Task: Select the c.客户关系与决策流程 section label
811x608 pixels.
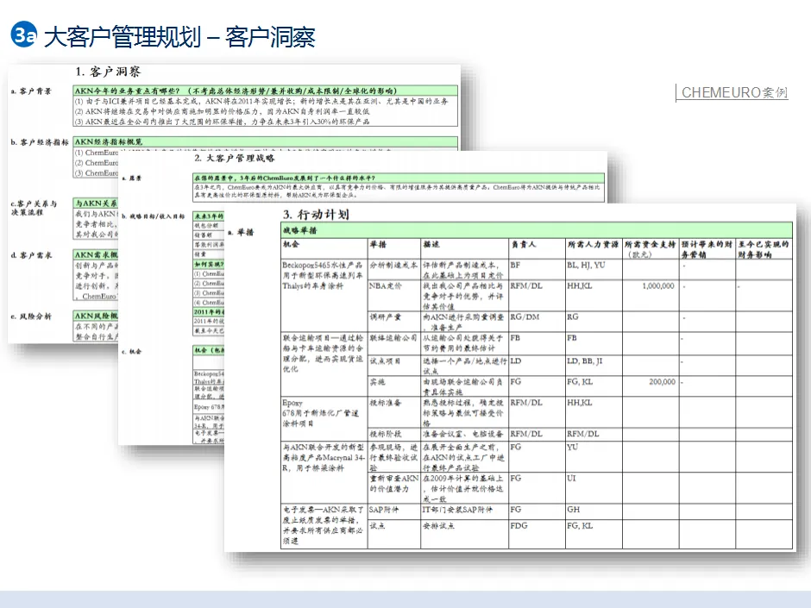Action: tap(34, 208)
